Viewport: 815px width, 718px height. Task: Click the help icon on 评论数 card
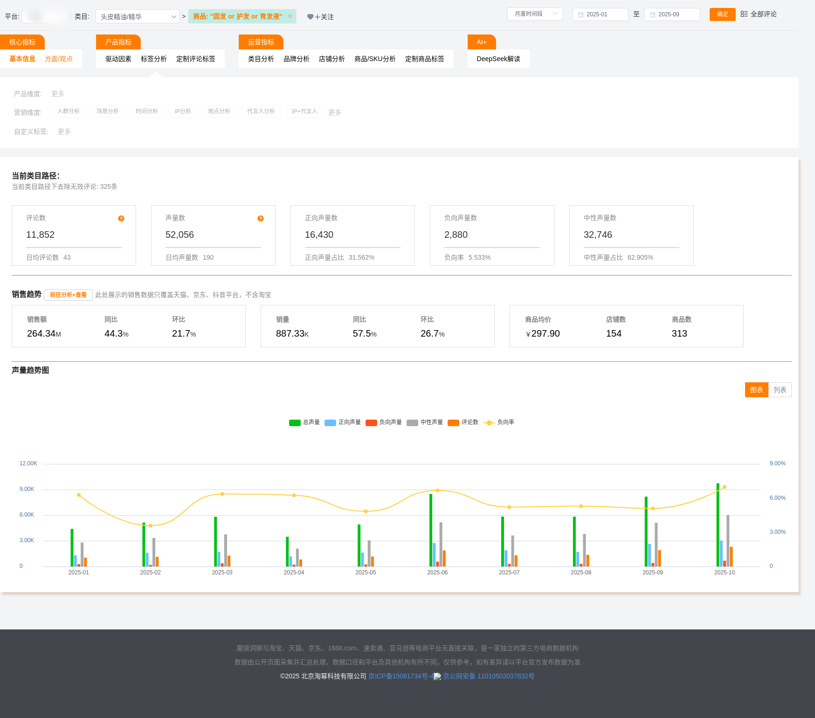coord(121,219)
